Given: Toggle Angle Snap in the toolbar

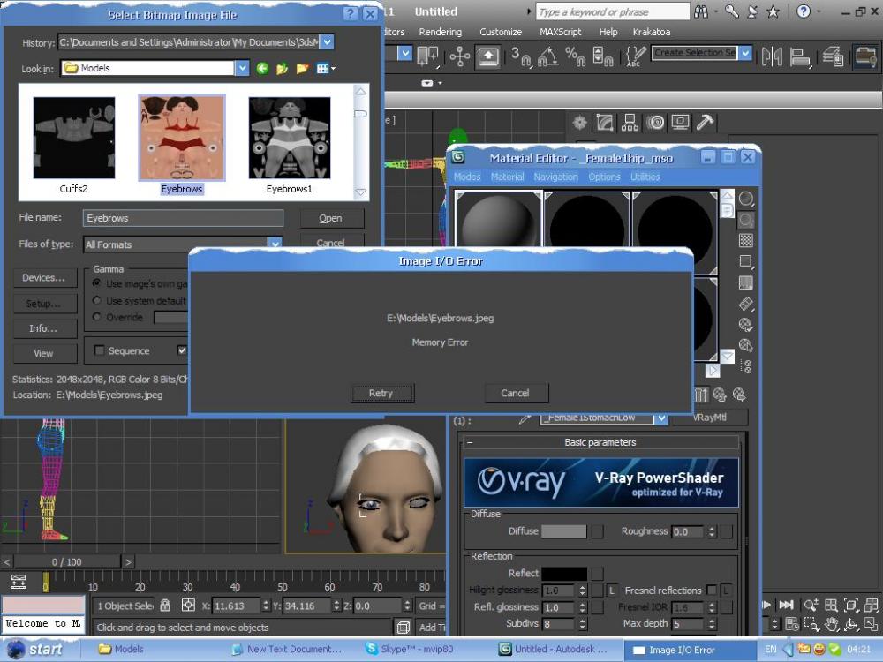Looking at the screenshot, I should tap(547, 56).
